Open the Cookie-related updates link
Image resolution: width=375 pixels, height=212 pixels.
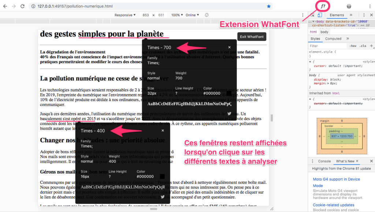pos(333,205)
